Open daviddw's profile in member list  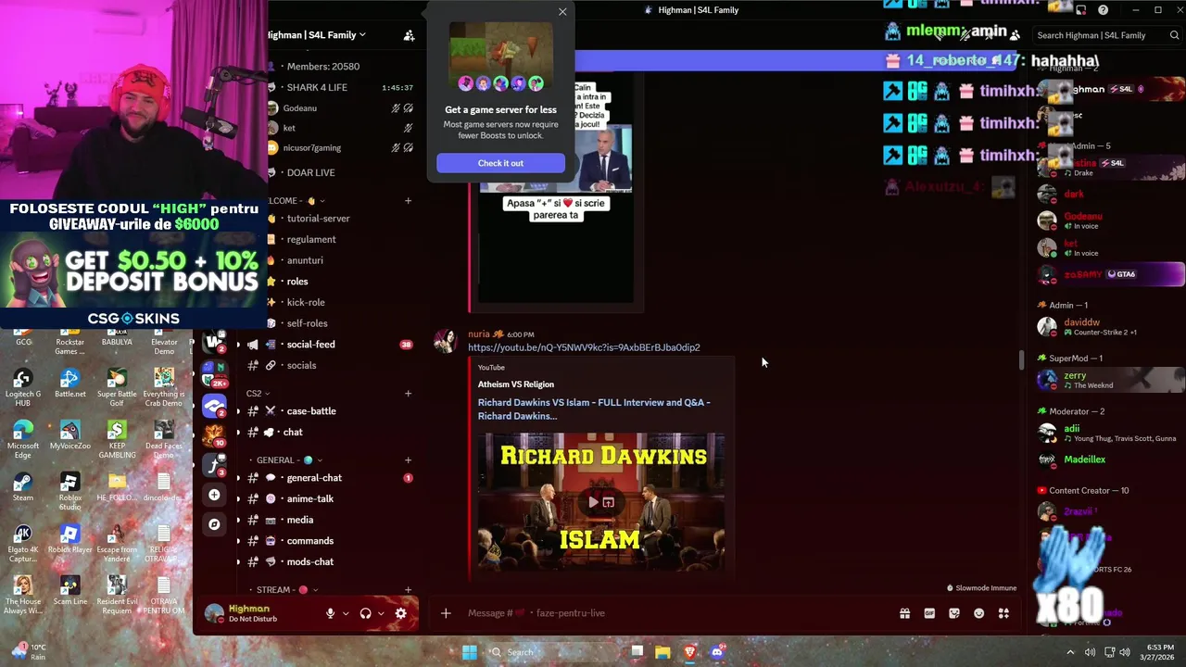point(1110,327)
